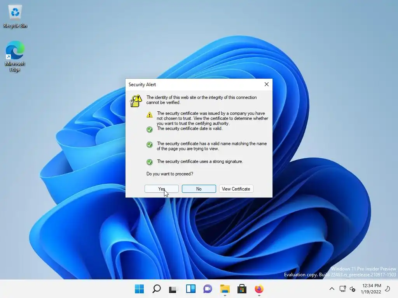Click the 'Do you want to proceed?' text

tap(170, 174)
